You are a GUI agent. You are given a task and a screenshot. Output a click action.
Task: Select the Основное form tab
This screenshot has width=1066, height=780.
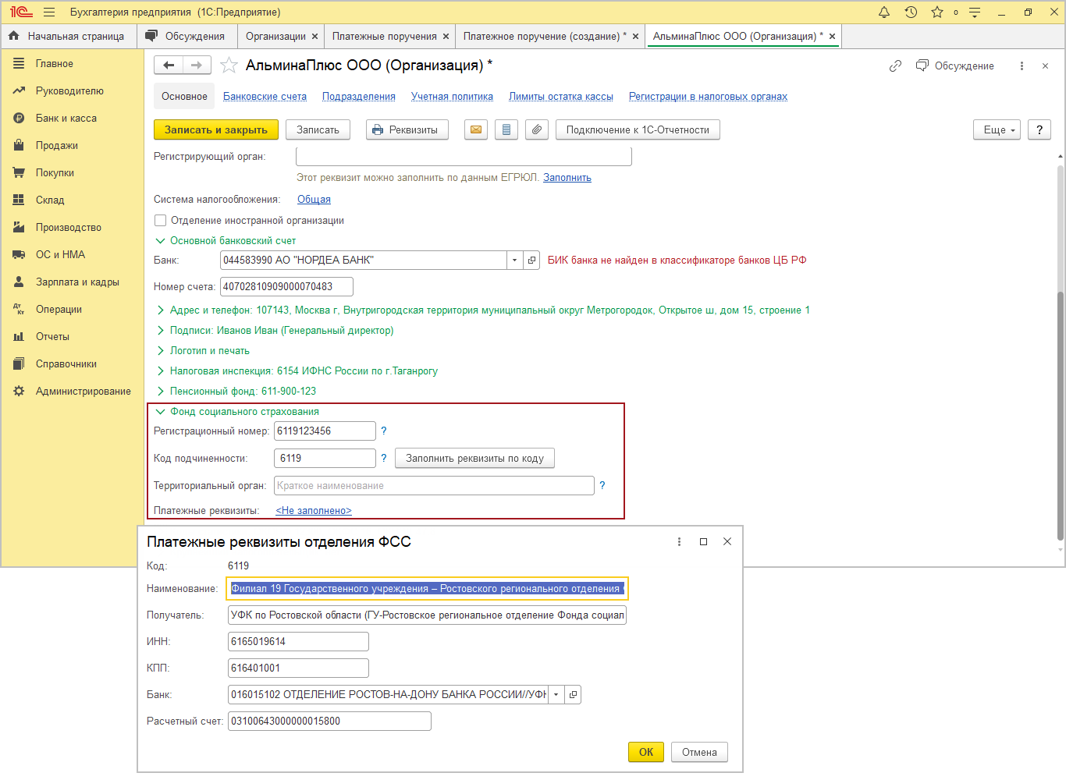(184, 97)
